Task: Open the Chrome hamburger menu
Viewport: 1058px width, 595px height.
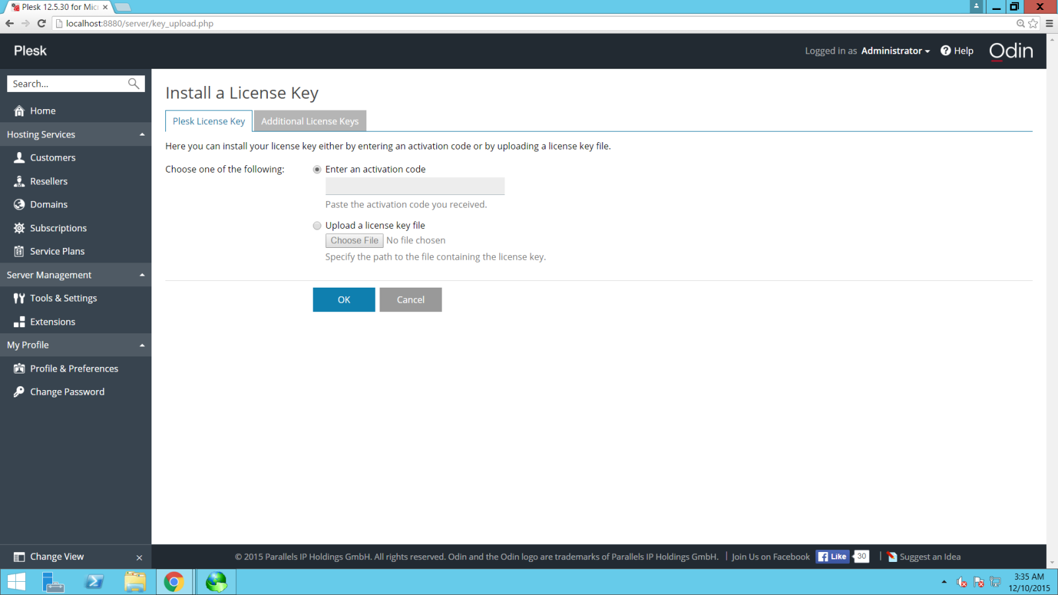Action: pos(1049,23)
